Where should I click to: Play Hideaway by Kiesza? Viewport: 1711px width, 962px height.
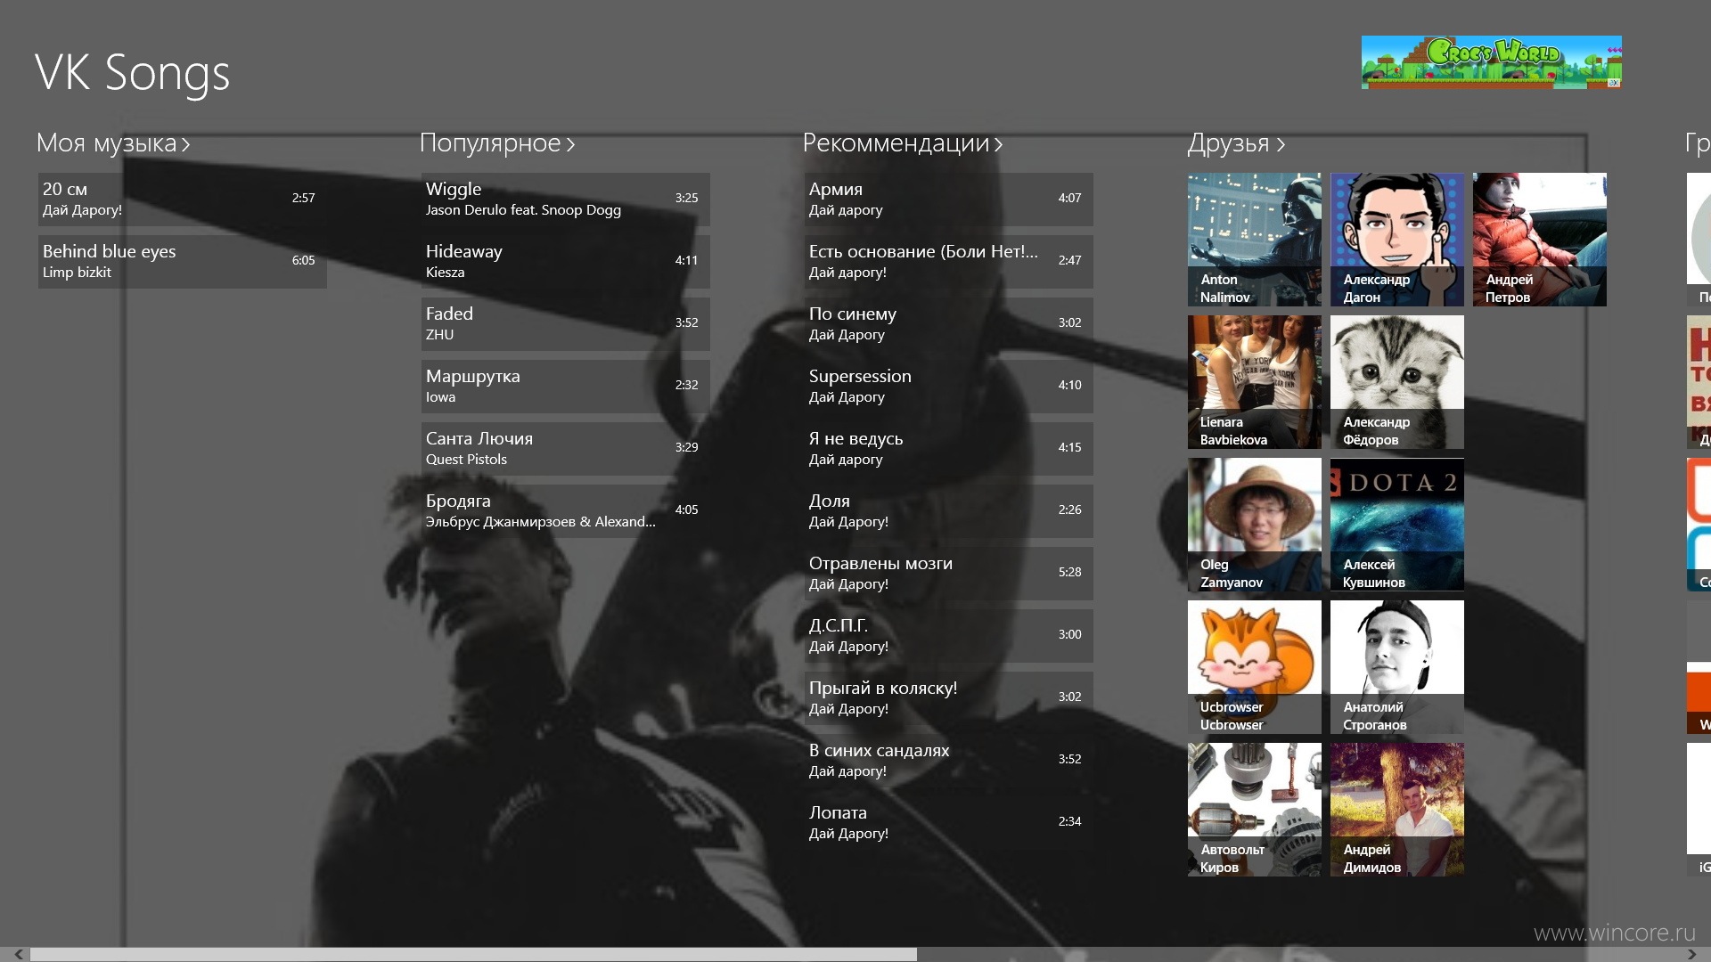point(565,261)
